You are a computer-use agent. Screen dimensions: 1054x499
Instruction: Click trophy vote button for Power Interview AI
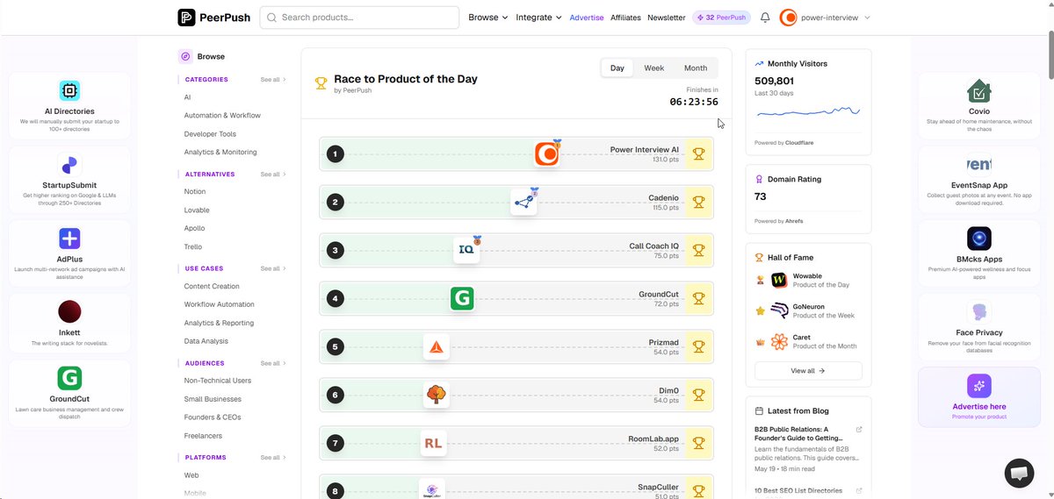pyautogui.click(x=699, y=154)
